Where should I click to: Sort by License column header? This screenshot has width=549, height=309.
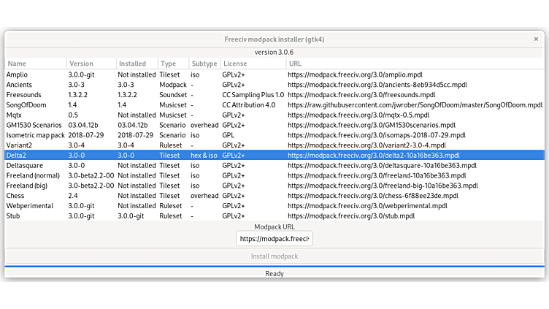(252, 64)
